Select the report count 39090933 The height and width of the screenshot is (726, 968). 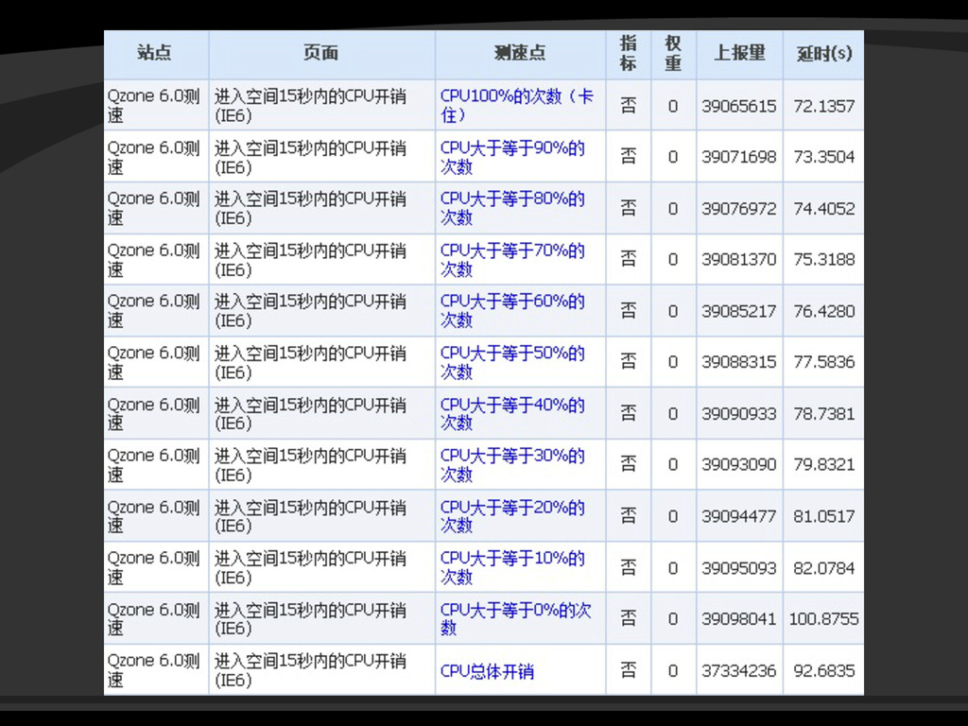tap(738, 414)
